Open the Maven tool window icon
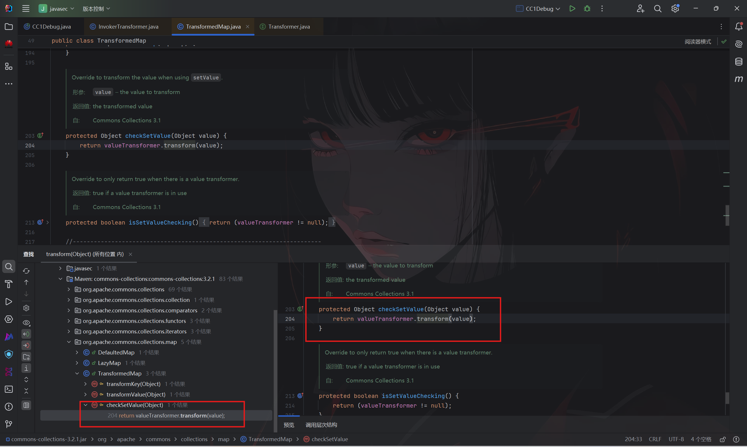The image size is (747, 447). point(739,79)
